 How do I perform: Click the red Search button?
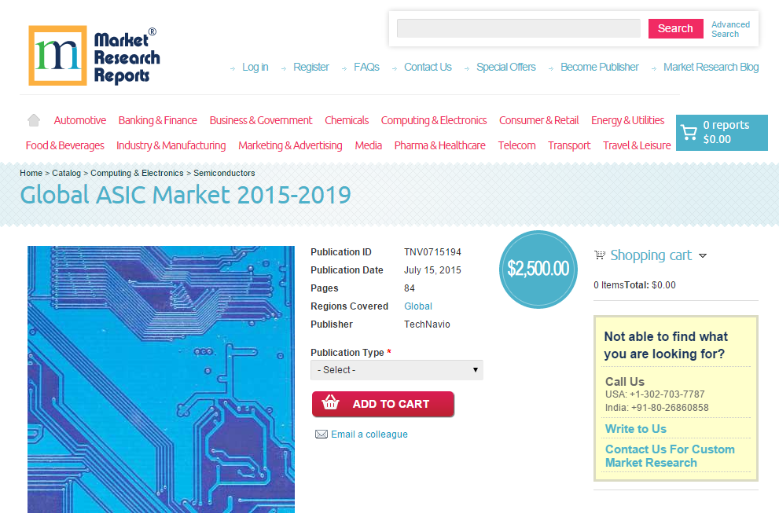click(x=675, y=27)
